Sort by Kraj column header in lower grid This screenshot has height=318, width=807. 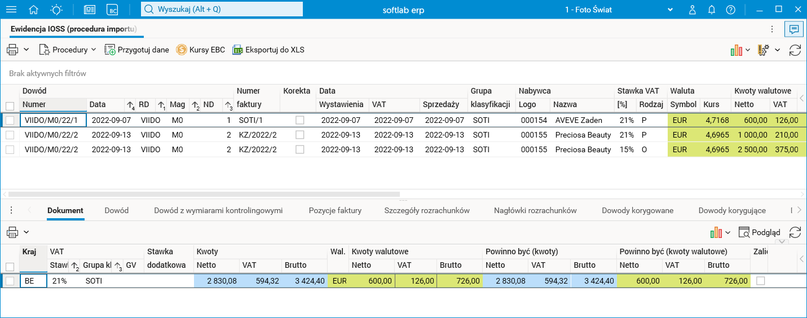pos(33,259)
